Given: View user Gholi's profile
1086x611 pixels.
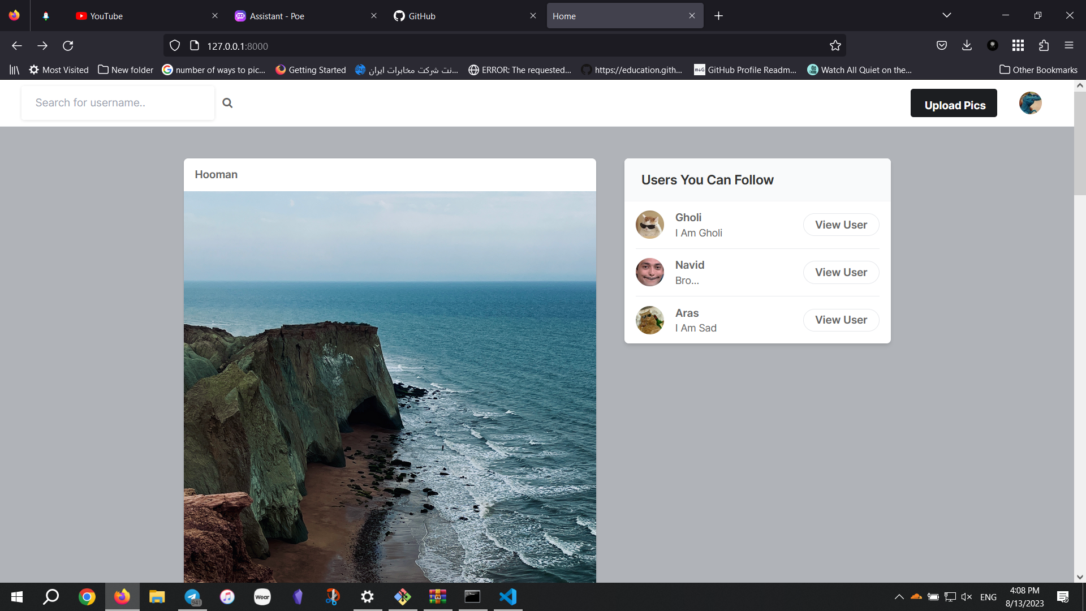Looking at the screenshot, I should click(x=841, y=225).
